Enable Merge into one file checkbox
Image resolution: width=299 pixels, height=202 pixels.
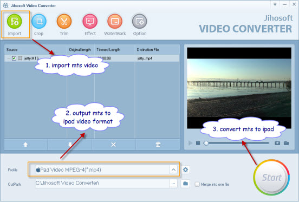197,184
